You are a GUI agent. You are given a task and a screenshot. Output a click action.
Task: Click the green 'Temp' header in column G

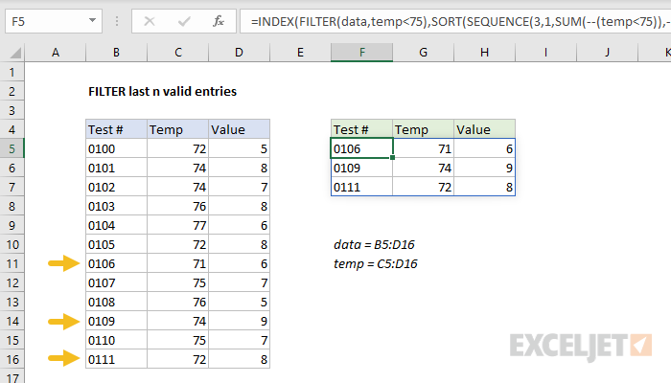point(424,129)
